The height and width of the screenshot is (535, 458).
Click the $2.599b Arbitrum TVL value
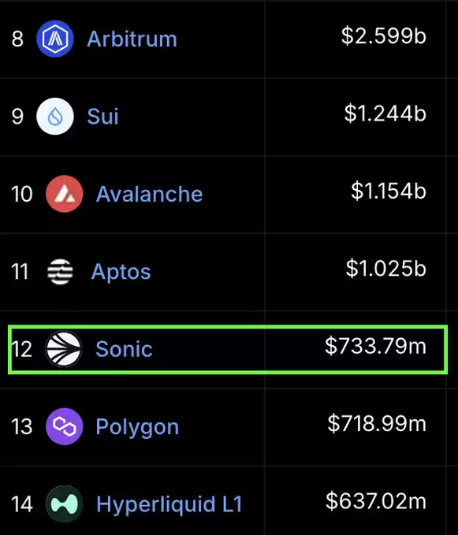[x=384, y=35]
